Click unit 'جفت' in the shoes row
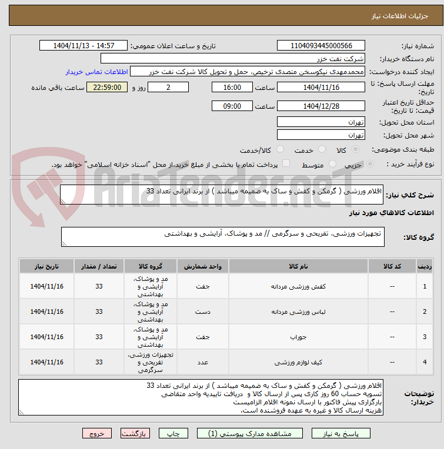 tap(203, 286)
